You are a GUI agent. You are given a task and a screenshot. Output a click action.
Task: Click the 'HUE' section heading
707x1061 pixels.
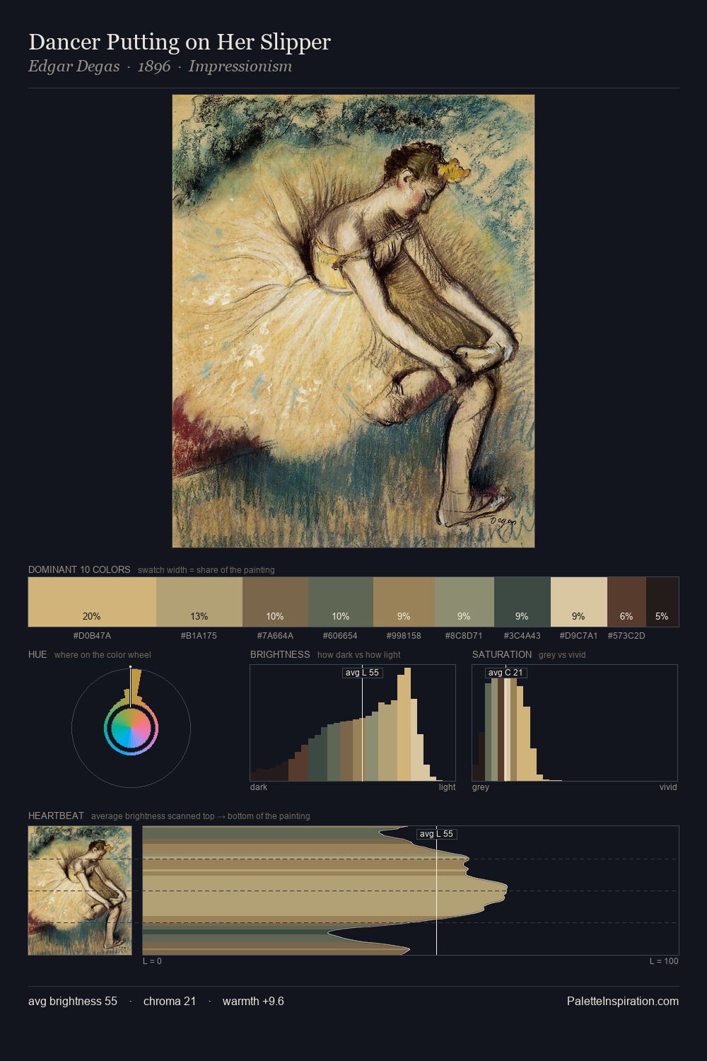click(x=37, y=654)
